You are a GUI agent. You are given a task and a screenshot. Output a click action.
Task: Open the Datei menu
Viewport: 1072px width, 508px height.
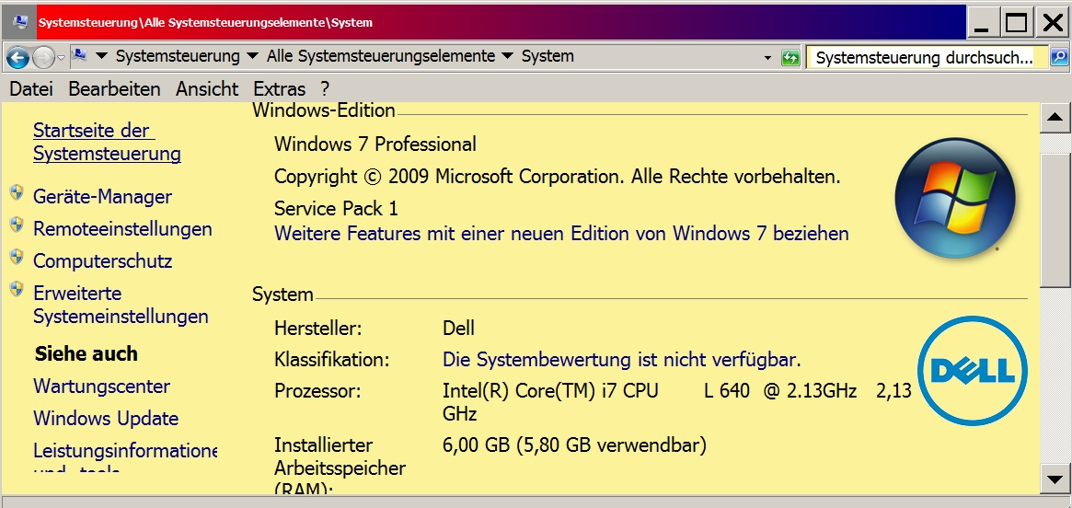point(31,89)
